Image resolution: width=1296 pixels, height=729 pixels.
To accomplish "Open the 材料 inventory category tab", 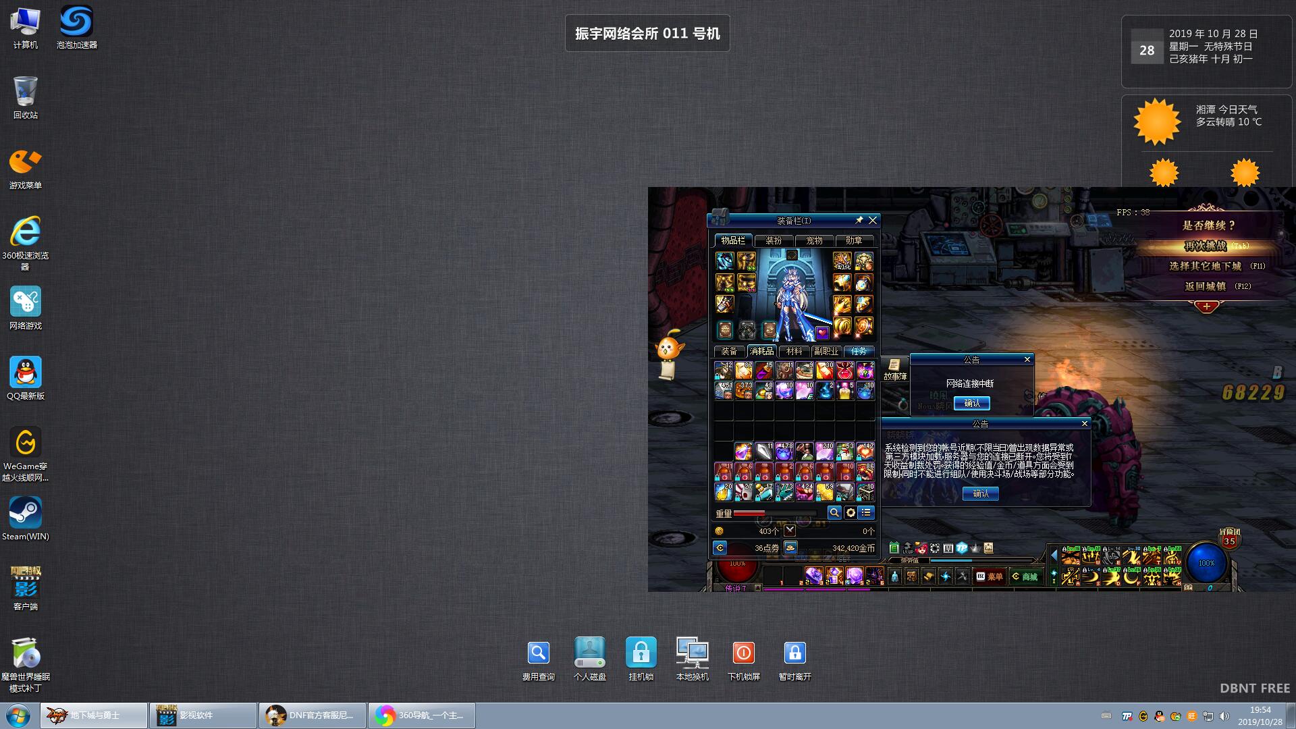I will pyautogui.click(x=794, y=351).
